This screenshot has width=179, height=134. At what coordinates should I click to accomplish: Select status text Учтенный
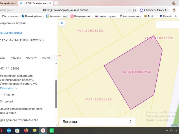pyautogui.click(x=7, y=101)
